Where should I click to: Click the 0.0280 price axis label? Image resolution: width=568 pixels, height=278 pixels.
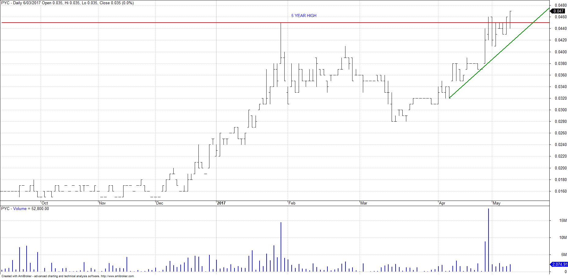click(561, 121)
